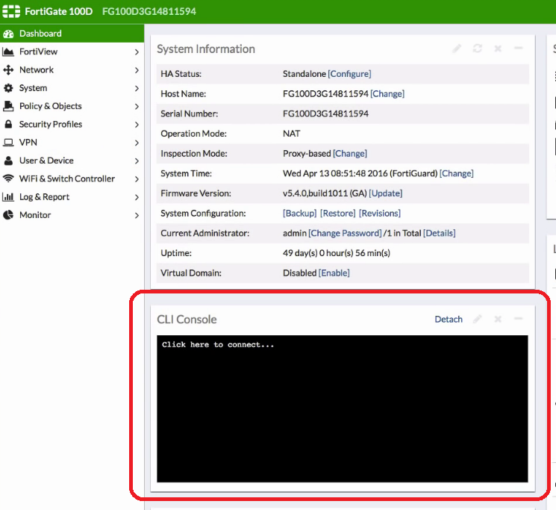The height and width of the screenshot is (510, 556).
Task: Click the Restore configuration link
Action: pyautogui.click(x=337, y=213)
